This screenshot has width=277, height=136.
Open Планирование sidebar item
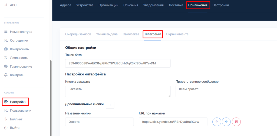pyautogui.click(x=21, y=66)
